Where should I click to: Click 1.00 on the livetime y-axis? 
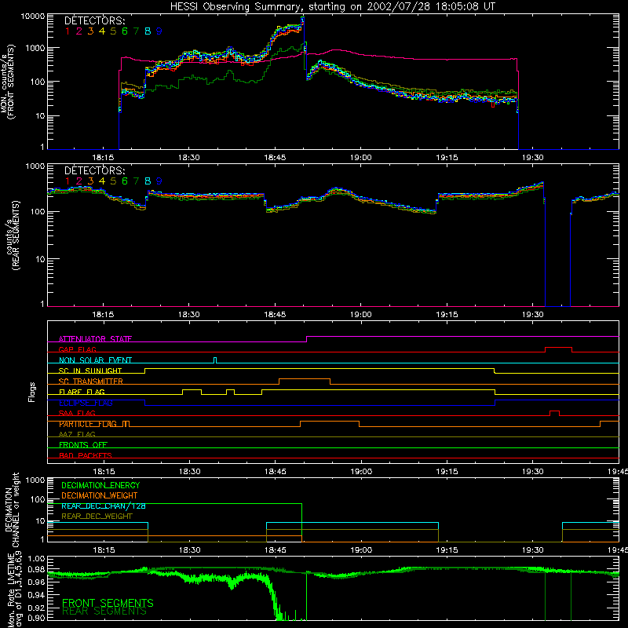[36, 559]
